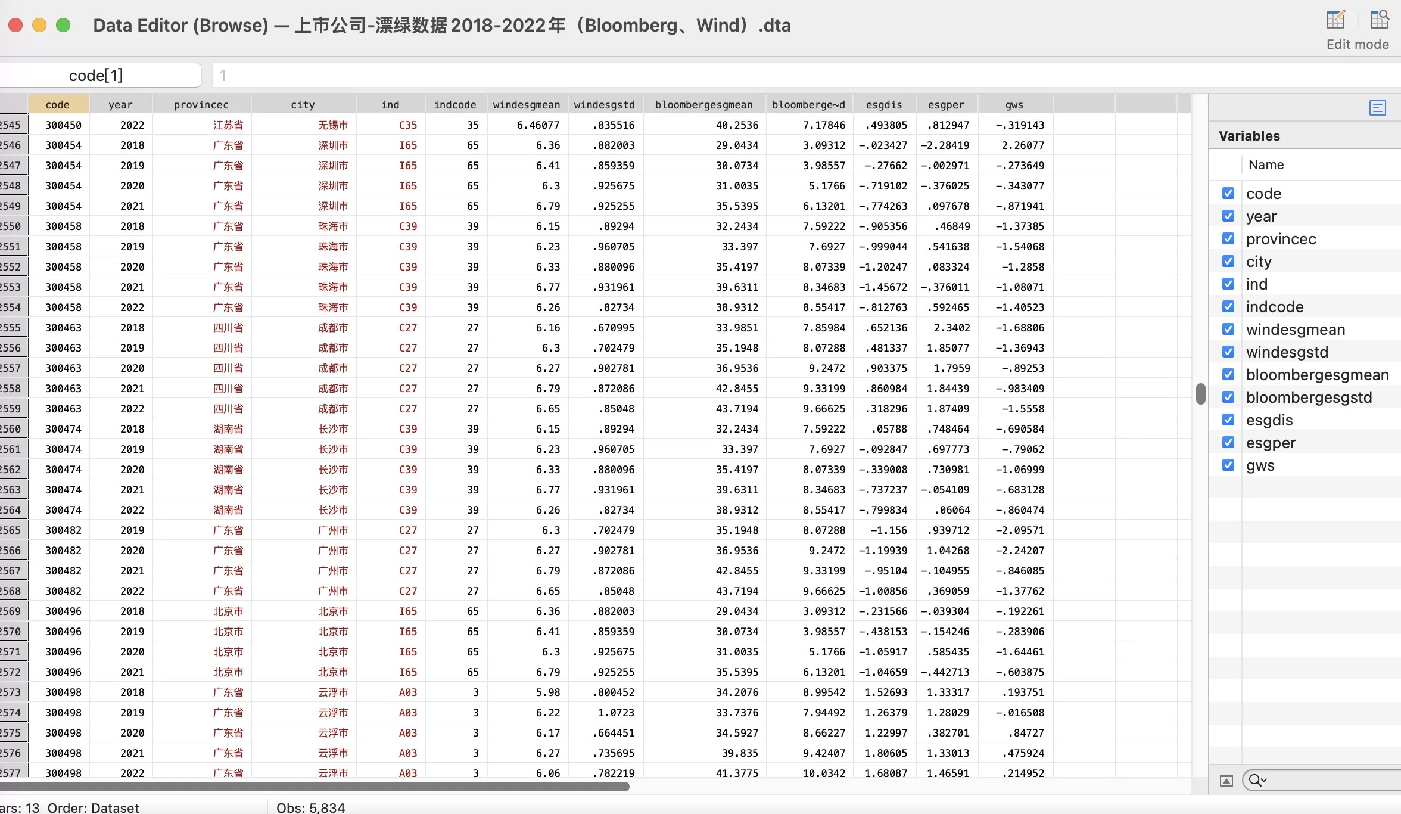The image size is (1401, 814).
Task: Click the Browse mode magnifier table icon
Action: point(1379,20)
